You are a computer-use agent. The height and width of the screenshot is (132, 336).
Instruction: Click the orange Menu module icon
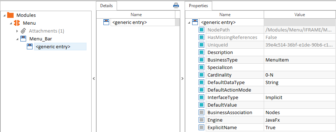[x=17, y=23]
